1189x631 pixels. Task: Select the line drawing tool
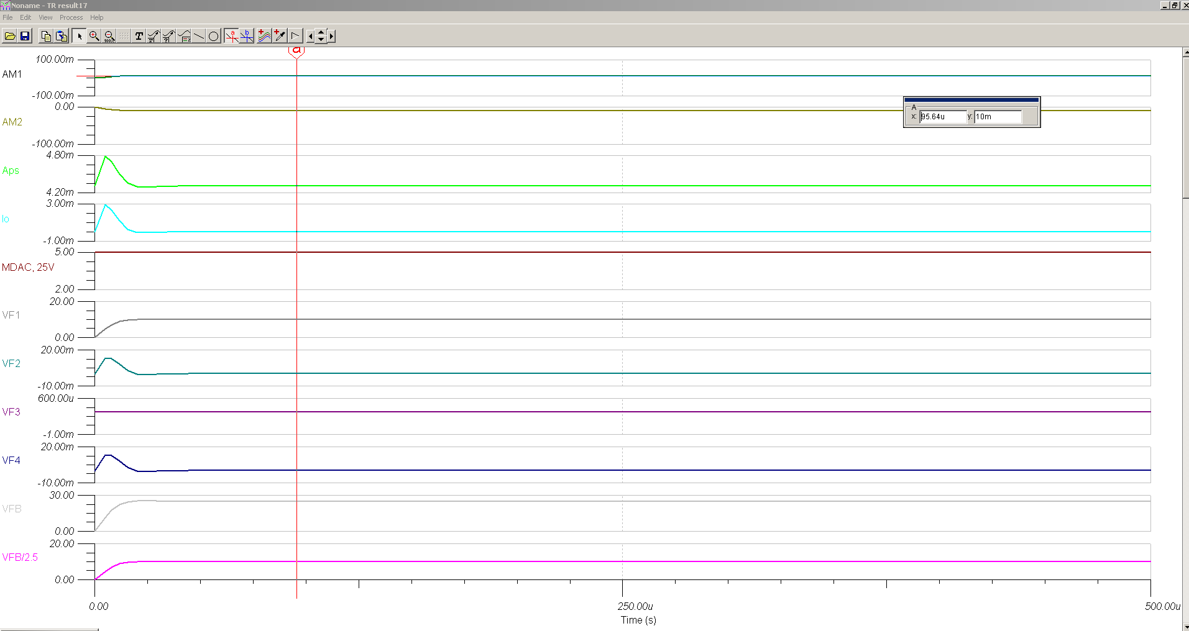click(x=199, y=36)
